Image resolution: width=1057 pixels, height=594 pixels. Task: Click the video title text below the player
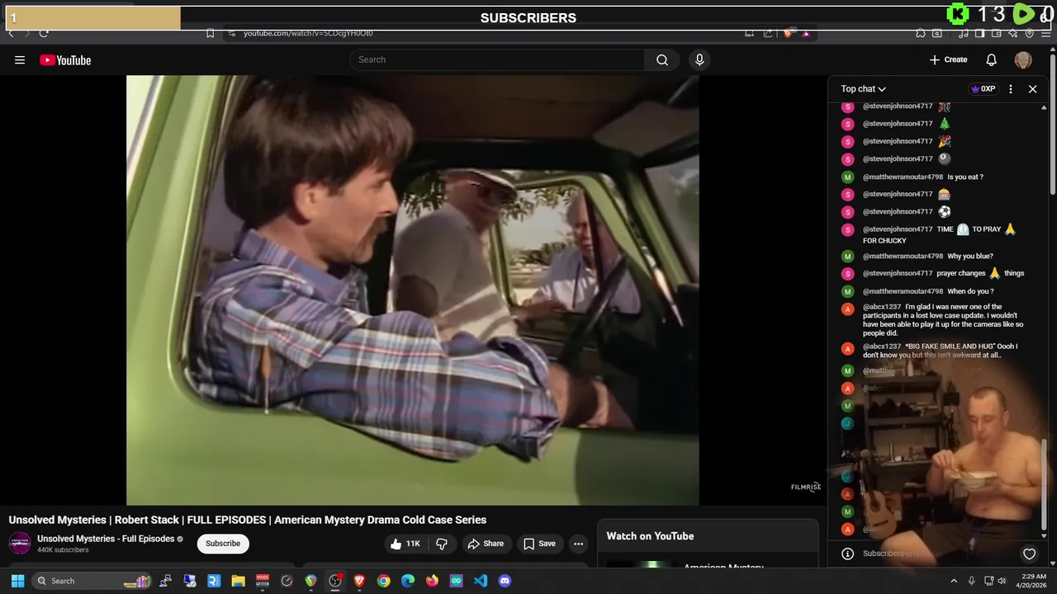248,520
